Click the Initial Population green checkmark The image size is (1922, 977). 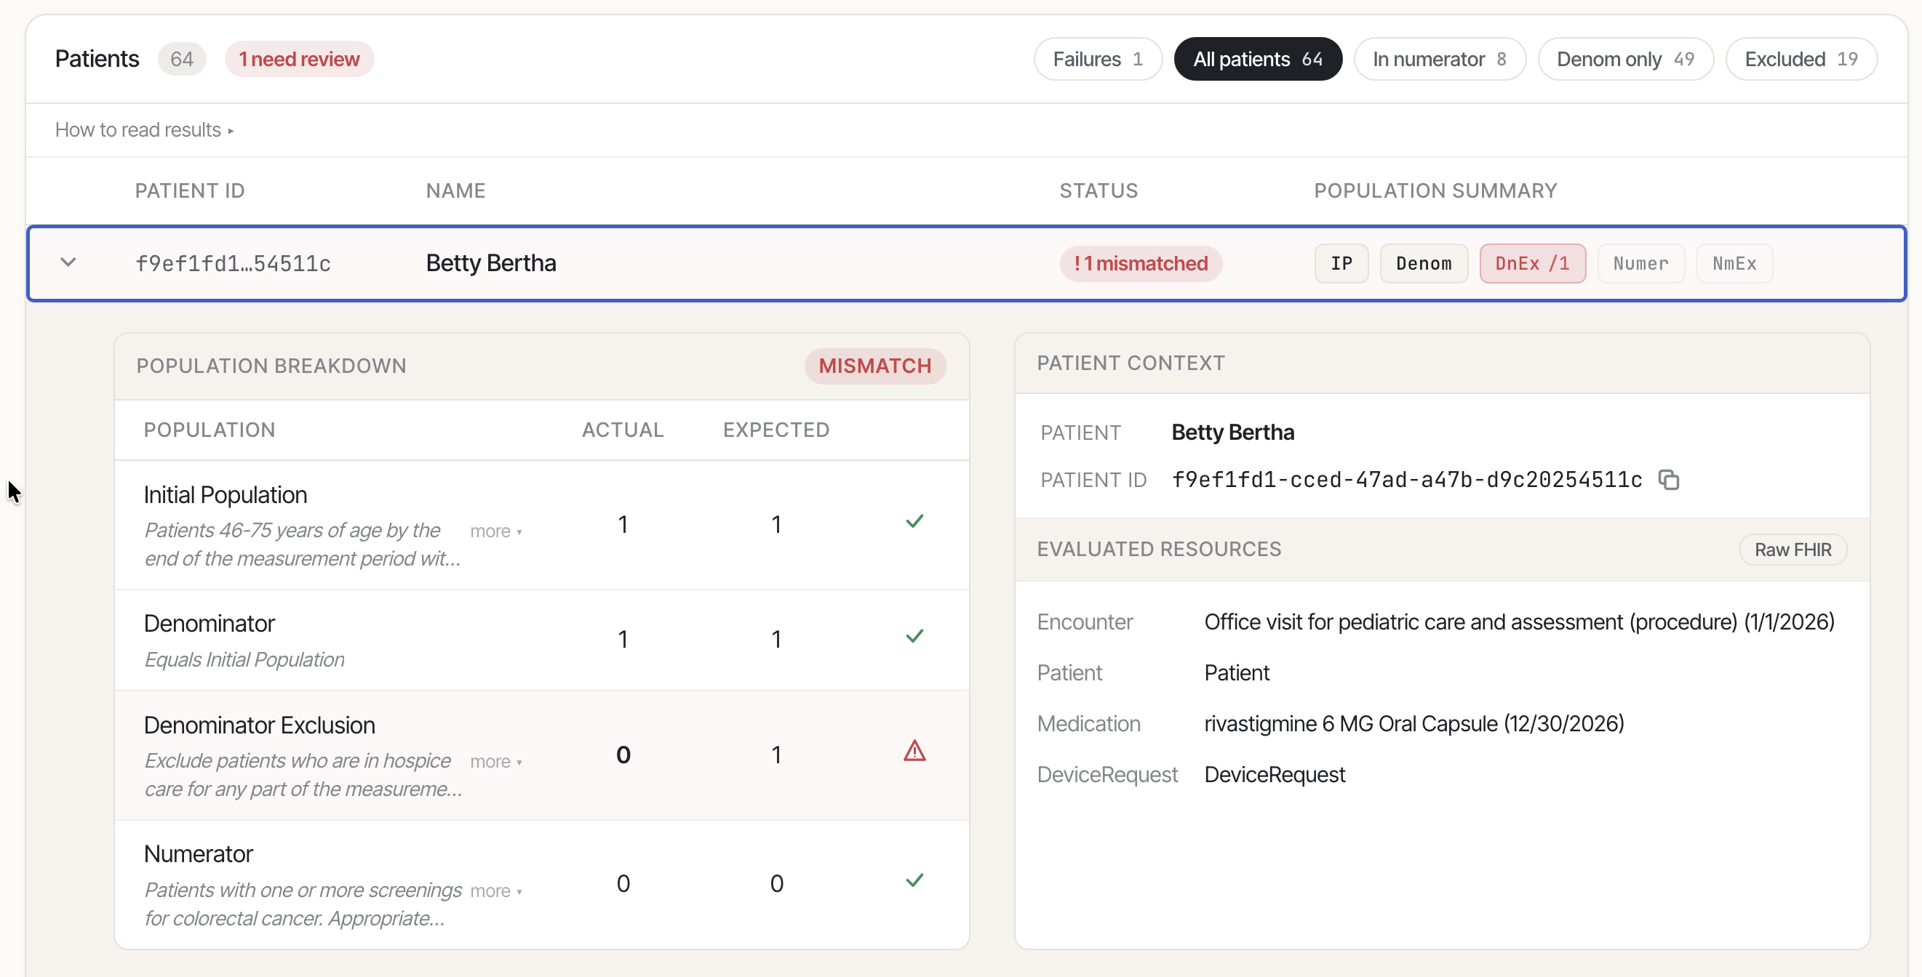[914, 520]
